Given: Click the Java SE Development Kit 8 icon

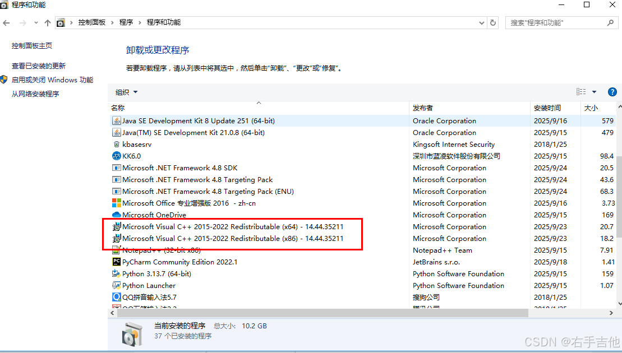Looking at the screenshot, I should click(116, 121).
